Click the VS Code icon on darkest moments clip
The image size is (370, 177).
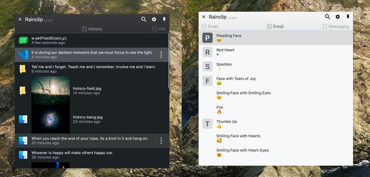[23, 54]
